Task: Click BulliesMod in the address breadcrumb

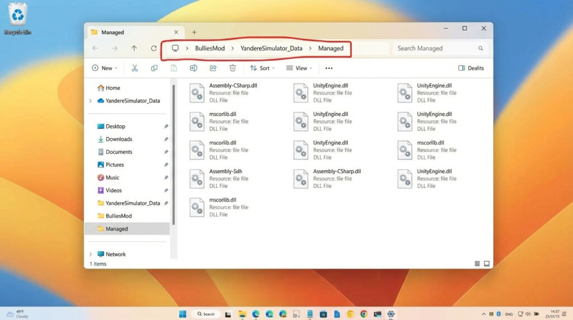Action: pos(210,49)
